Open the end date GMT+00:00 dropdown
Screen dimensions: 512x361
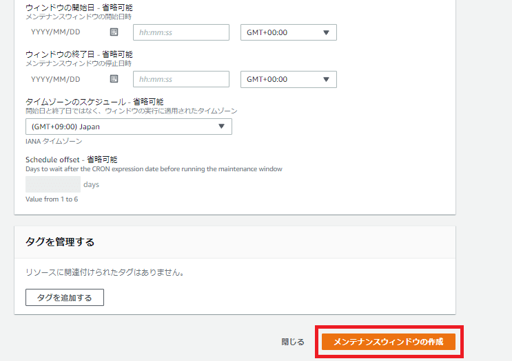288,79
